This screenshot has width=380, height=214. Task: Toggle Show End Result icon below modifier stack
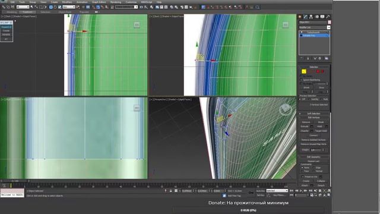pos(308,58)
